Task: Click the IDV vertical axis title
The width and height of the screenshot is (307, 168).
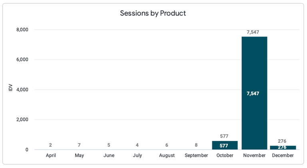Action: [10, 88]
